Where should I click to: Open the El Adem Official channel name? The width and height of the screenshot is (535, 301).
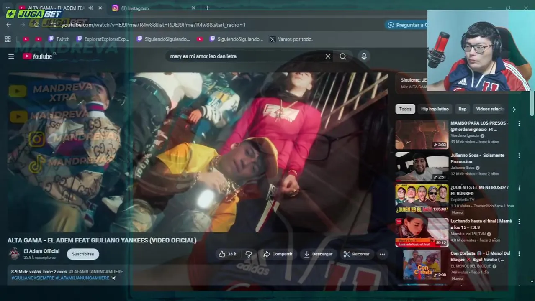(41, 251)
